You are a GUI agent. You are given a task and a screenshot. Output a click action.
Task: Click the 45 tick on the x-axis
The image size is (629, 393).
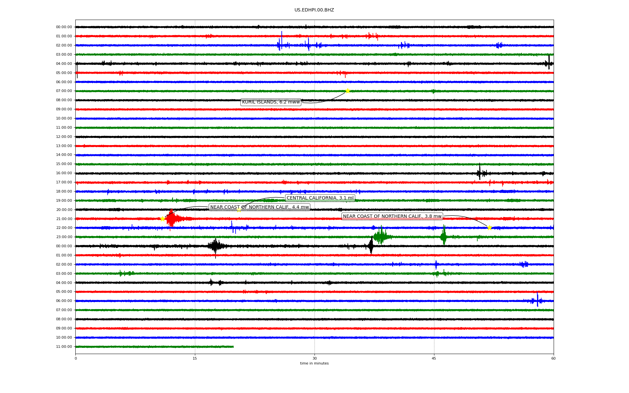click(x=434, y=358)
